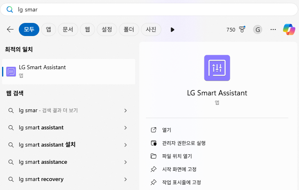299x190 pixels.
Task: Click the search magnifier icon in search box
Action: pos(9,9)
